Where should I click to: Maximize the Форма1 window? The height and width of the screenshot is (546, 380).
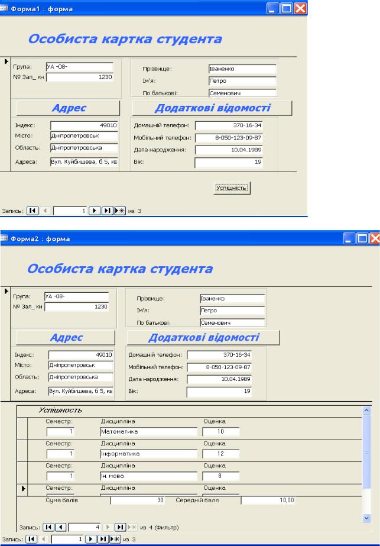click(287, 8)
